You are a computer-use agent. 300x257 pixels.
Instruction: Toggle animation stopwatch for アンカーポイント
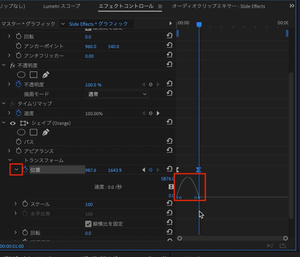tap(18, 46)
